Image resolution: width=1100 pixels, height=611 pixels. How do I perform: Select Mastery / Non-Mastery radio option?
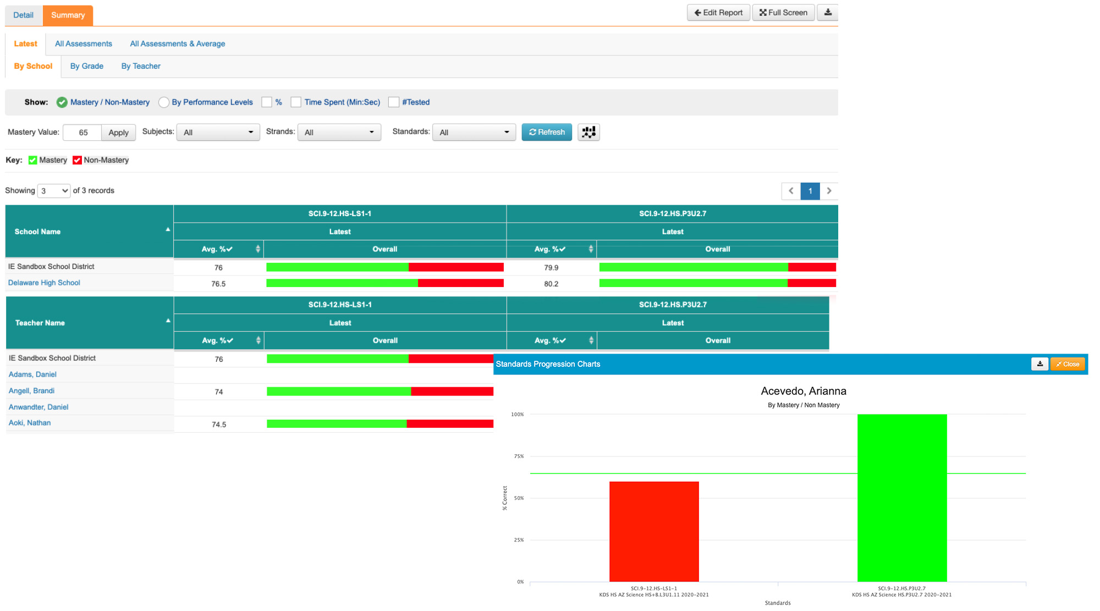click(62, 102)
